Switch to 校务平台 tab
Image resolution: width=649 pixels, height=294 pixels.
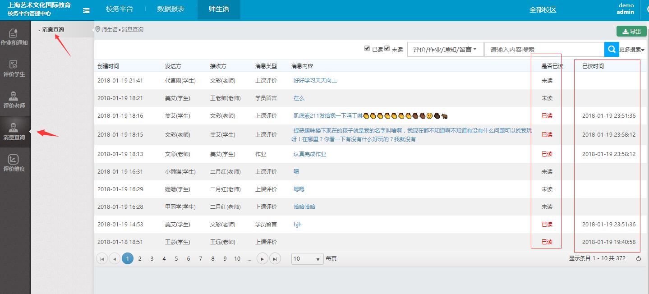[120, 9]
